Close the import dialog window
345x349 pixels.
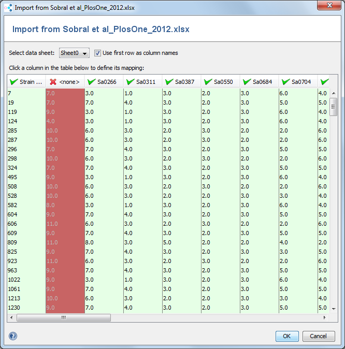[329, 5]
